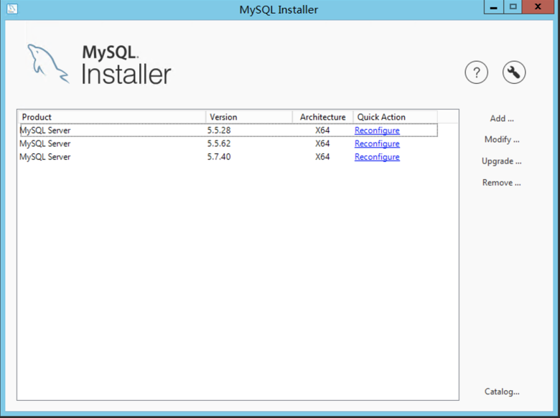560x418 pixels.
Task: Reconfigure MySQL Server 5.7.40
Action: pos(377,156)
